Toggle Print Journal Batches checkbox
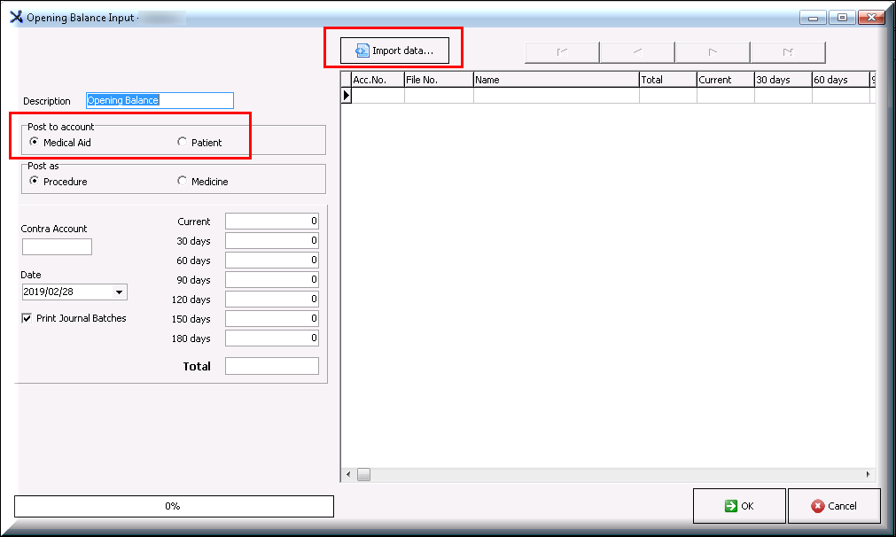This screenshot has height=537, width=896. pos(27,318)
